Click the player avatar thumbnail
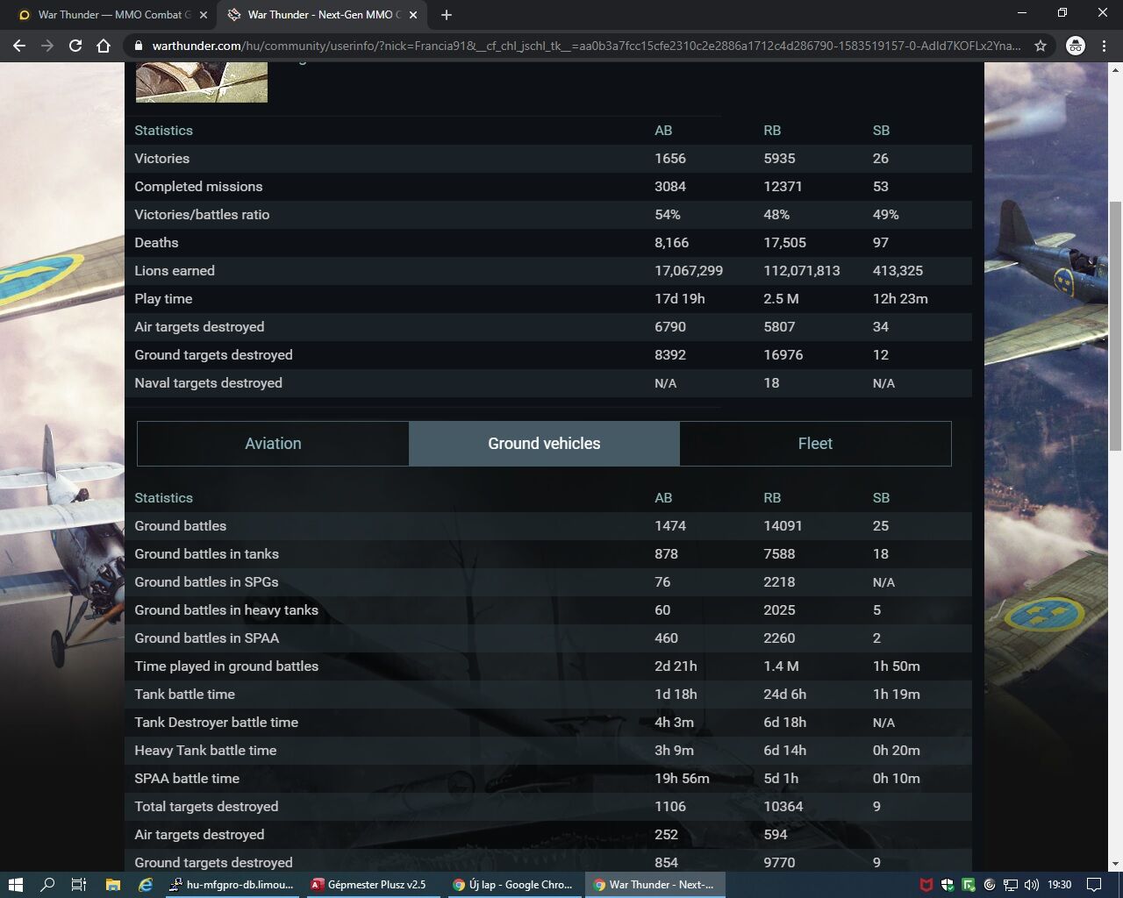1123x898 pixels. pos(202,82)
